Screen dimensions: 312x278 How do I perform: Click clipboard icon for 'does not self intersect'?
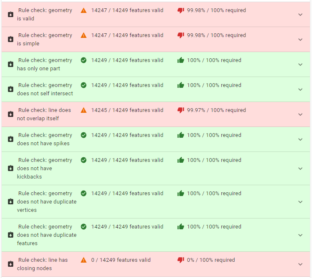[10, 89]
